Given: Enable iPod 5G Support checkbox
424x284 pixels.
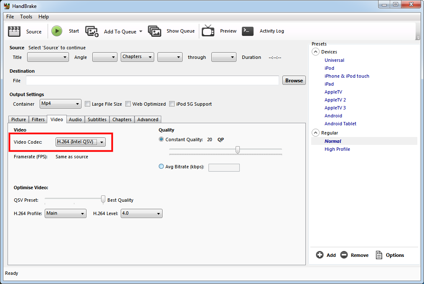Looking at the screenshot, I should tap(172, 104).
